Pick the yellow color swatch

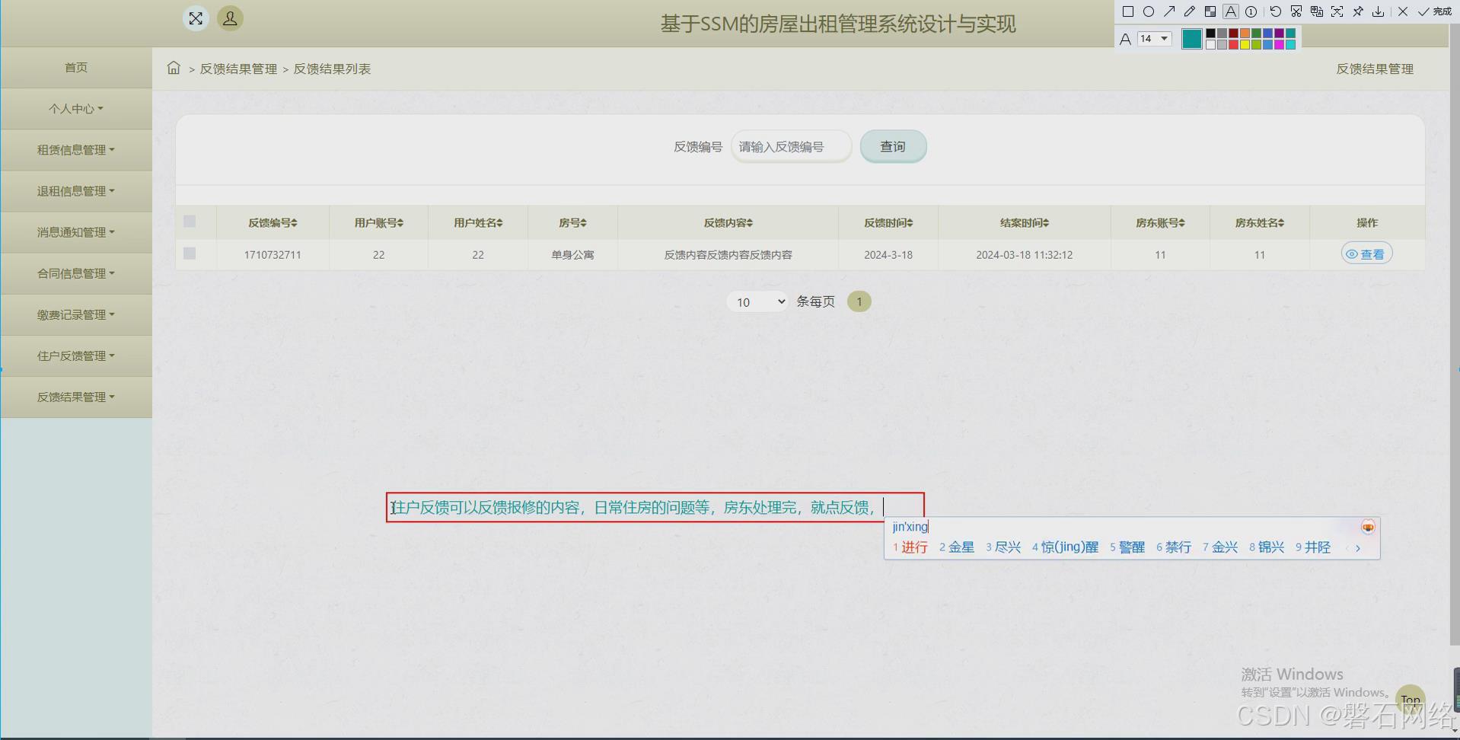tap(1245, 45)
